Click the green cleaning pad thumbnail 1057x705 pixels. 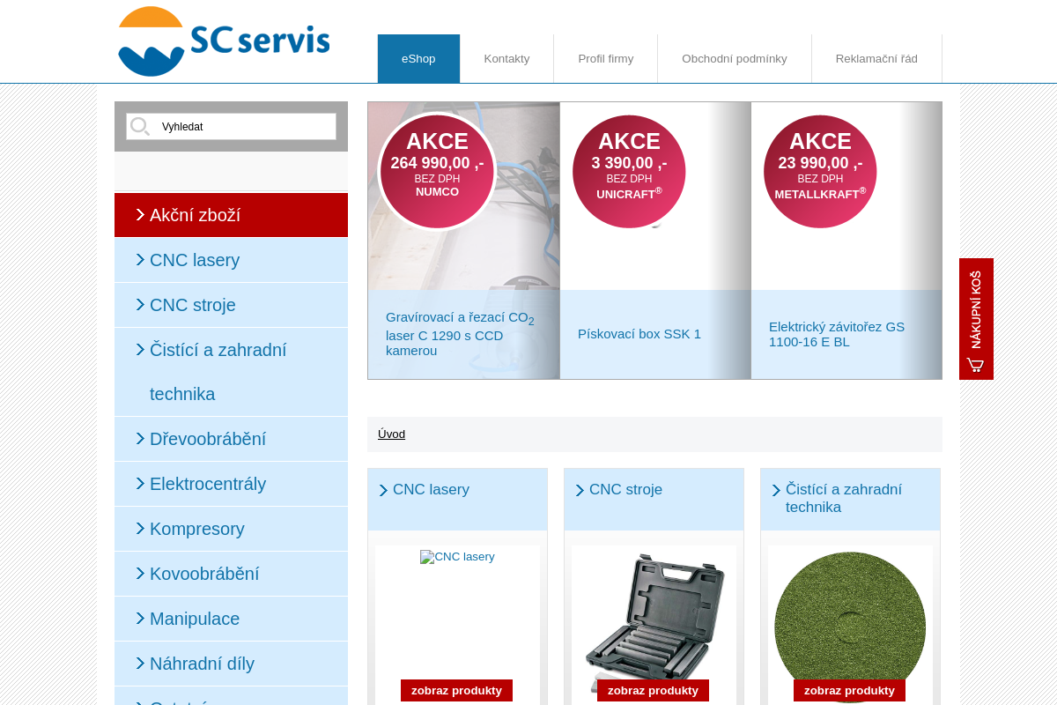[x=850, y=627]
